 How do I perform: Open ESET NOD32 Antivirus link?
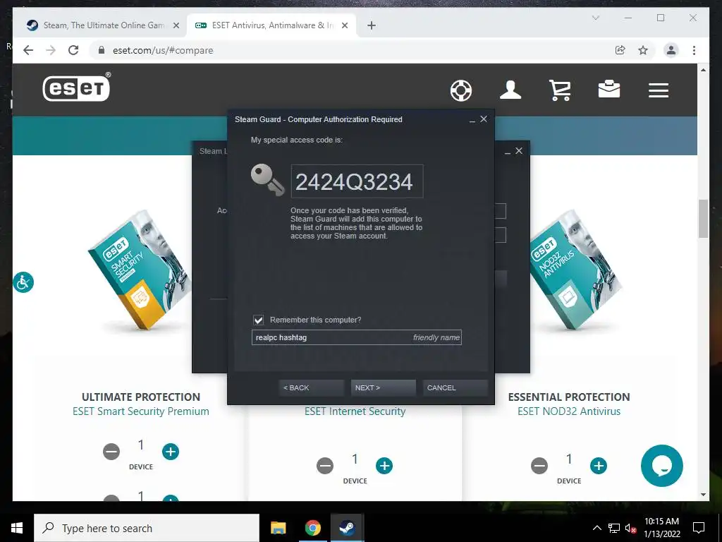pos(569,411)
